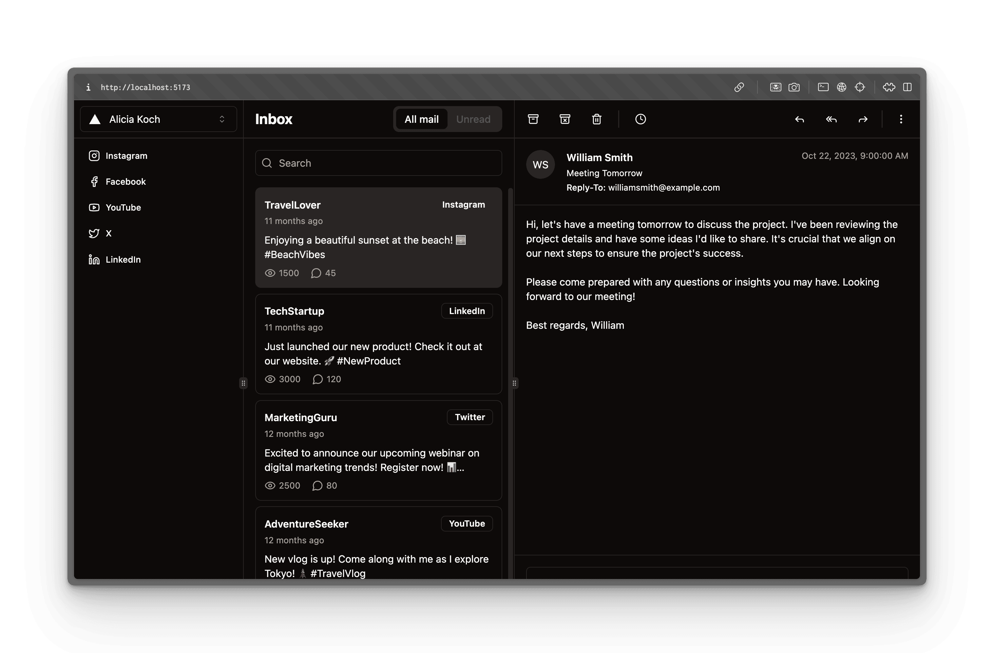Click the Search input field

coord(378,163)
